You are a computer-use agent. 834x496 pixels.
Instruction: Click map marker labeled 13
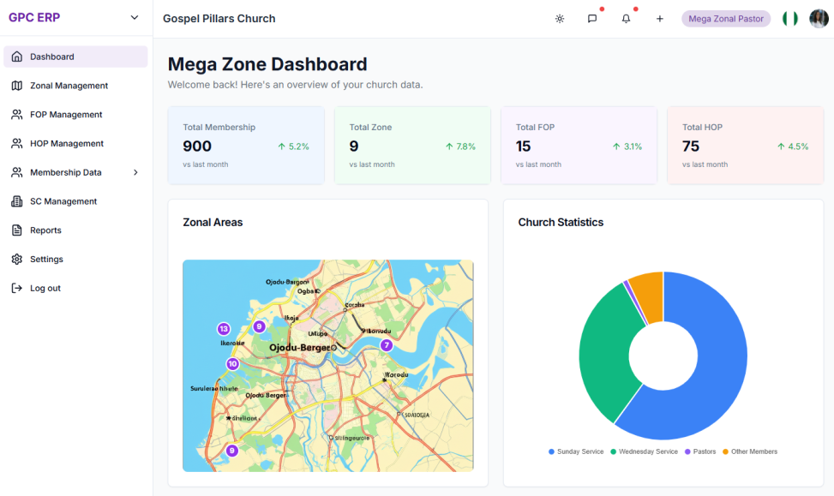click(x=224, y=329)
